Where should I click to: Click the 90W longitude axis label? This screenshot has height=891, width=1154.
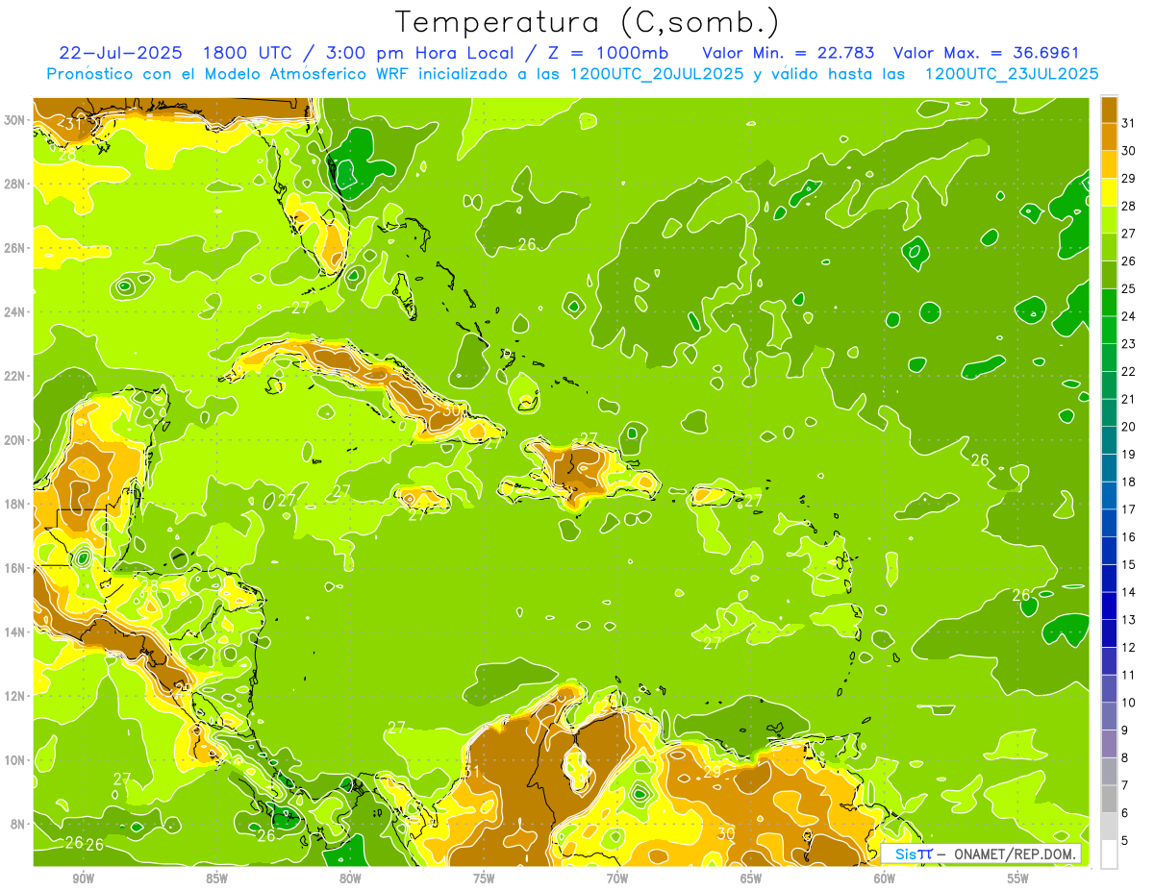(83, 879)
